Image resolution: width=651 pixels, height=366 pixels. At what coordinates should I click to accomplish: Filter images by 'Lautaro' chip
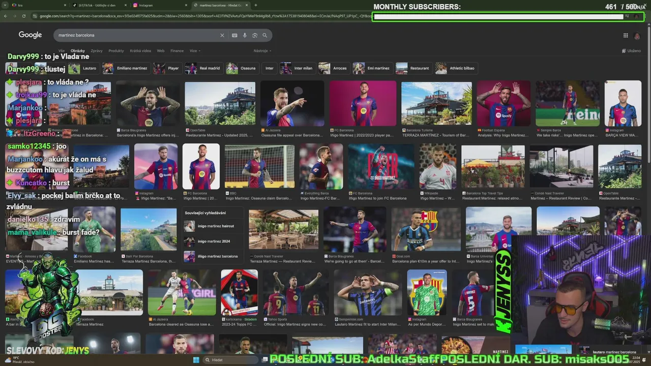(83, 68)
